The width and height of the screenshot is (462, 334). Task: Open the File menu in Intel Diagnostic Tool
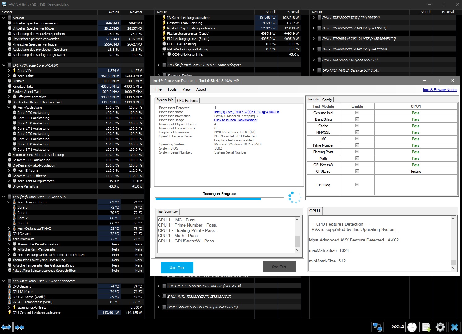coord(158,89)
